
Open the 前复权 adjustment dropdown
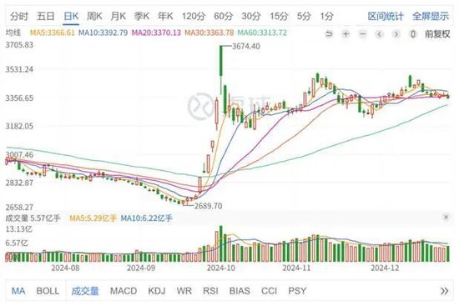pos(437,34)
